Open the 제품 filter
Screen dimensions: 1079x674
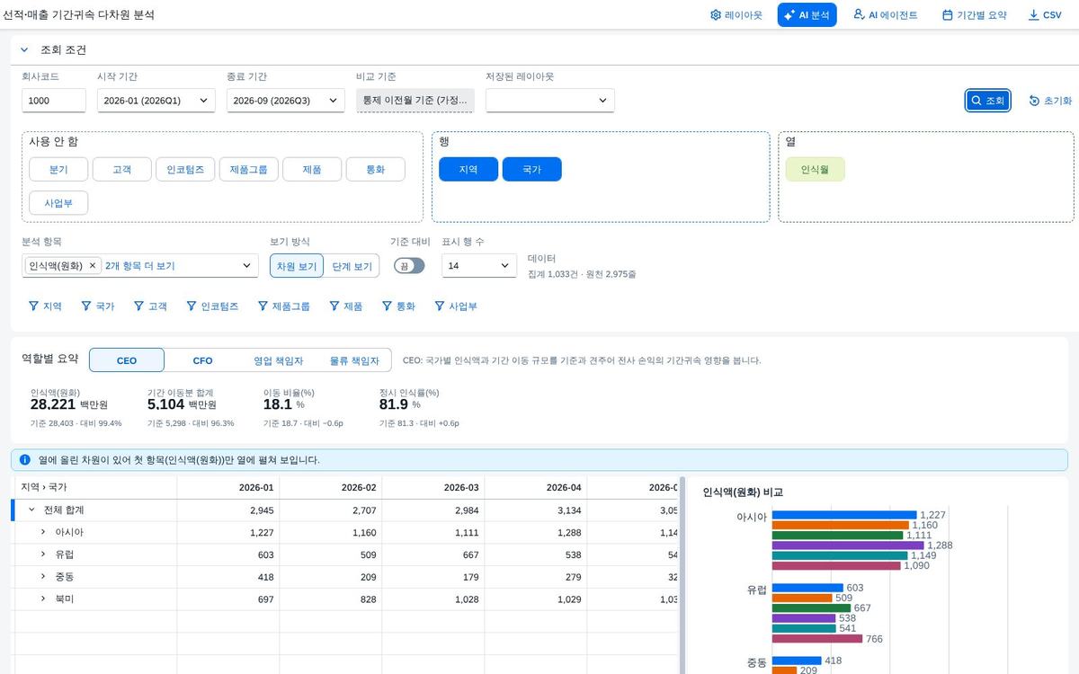(345, 306)
